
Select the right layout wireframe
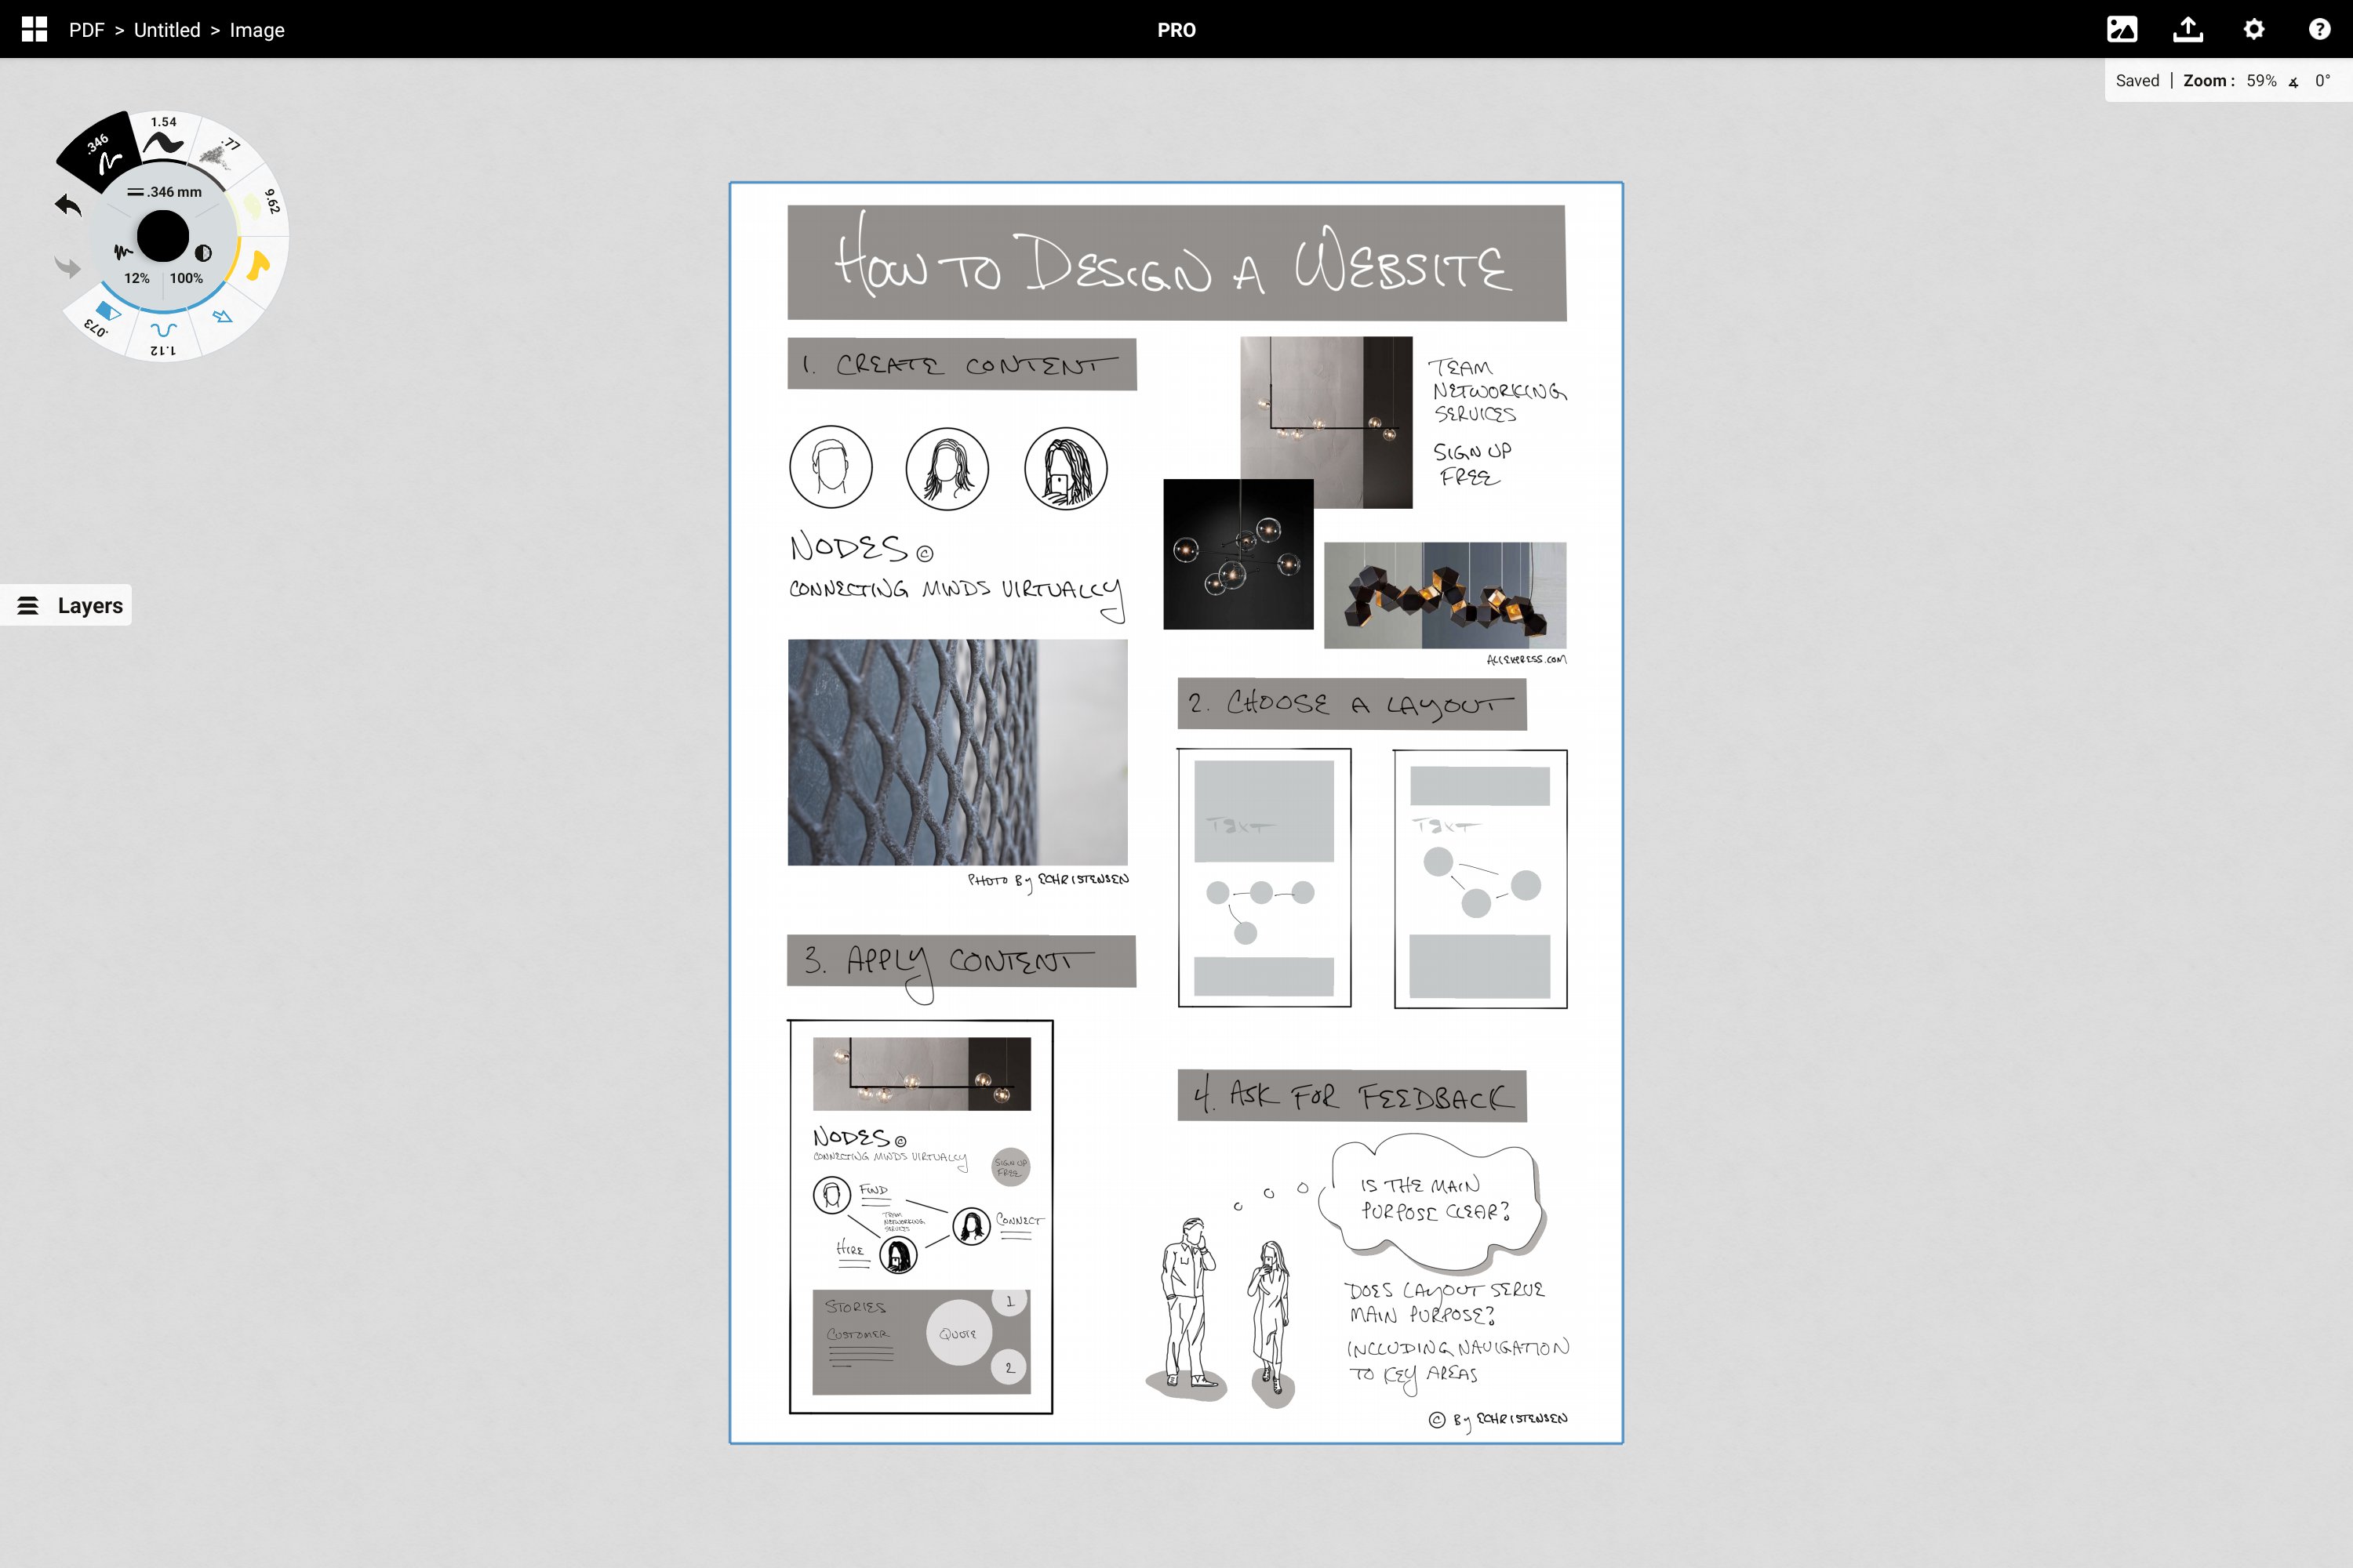(1481, 879)
